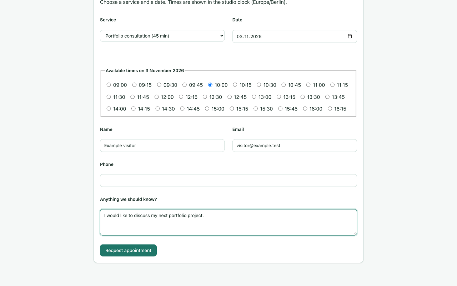
Task: Pick the 13:45 radio button
Action: (327, 97)
